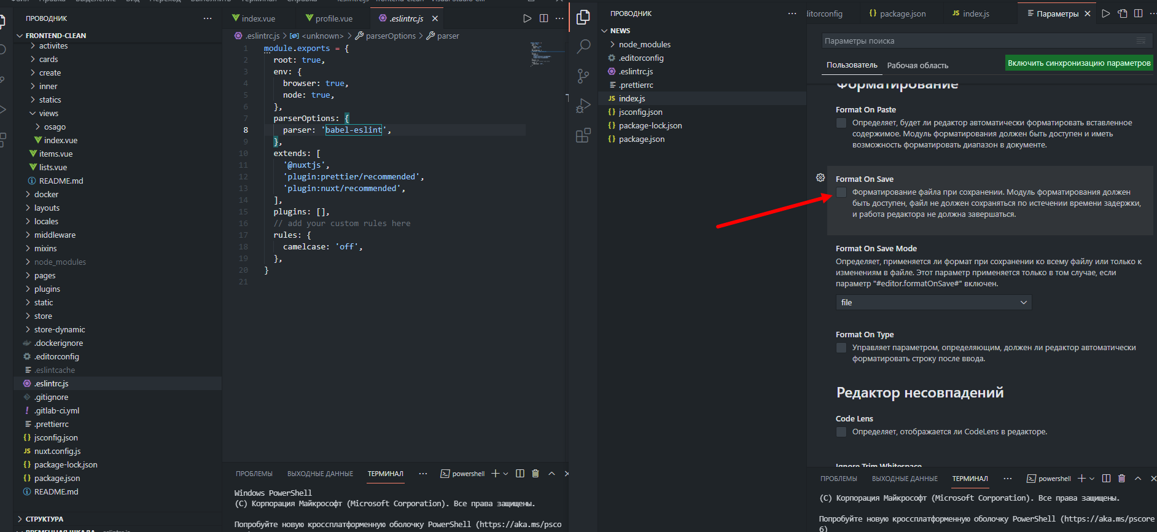Open ПРОБЛЕМЫ tab in left panel

254,474
